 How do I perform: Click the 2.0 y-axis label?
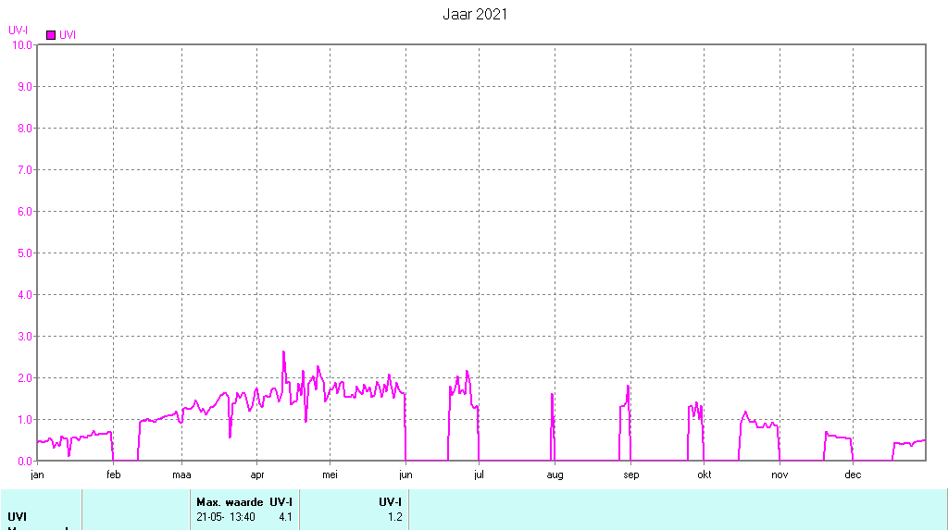pos(25,378)
